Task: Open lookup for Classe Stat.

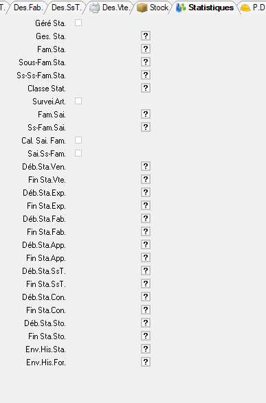Action: 146,88
